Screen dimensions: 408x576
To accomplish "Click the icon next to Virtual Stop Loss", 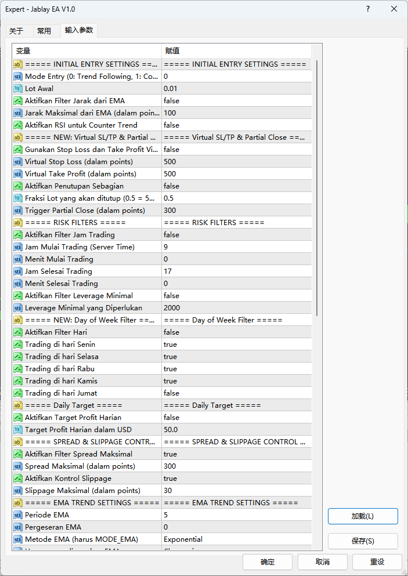I will tap(17, 162).
